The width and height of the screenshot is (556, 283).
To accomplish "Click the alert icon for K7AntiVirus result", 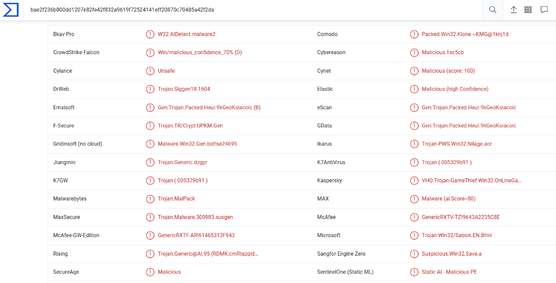I will 414,162.
